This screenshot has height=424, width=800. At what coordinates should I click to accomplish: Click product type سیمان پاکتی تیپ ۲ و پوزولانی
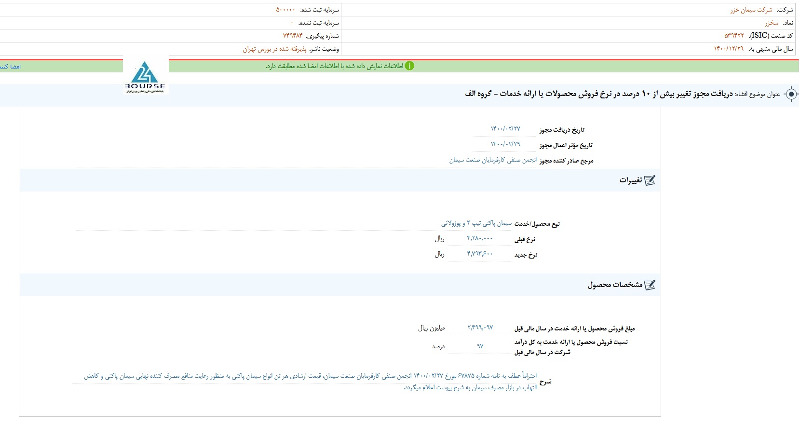coord(476,223)
